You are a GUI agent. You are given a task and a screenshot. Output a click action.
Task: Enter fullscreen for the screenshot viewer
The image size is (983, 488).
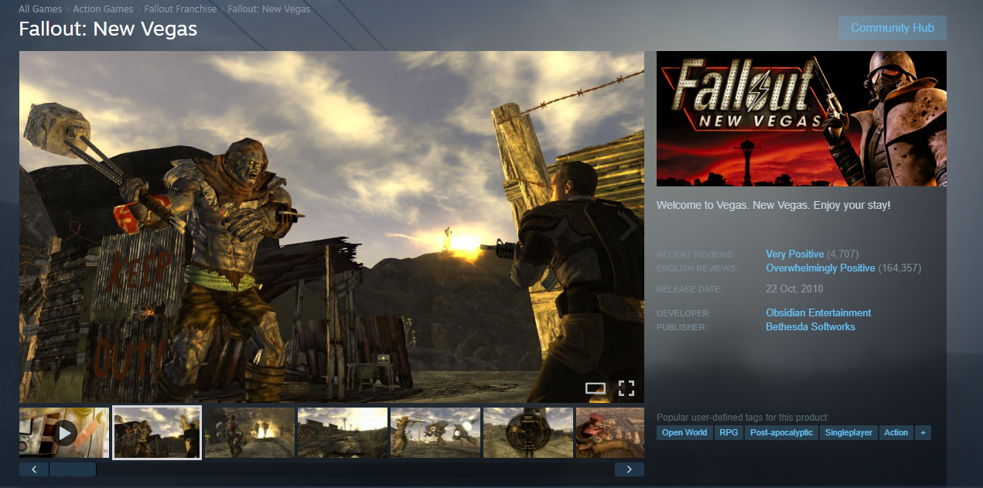point(626,388)
